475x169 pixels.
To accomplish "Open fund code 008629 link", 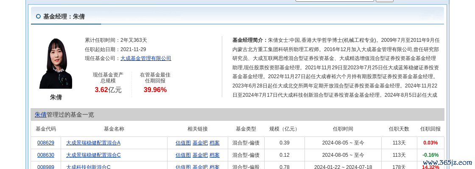I will click(46, 143).
